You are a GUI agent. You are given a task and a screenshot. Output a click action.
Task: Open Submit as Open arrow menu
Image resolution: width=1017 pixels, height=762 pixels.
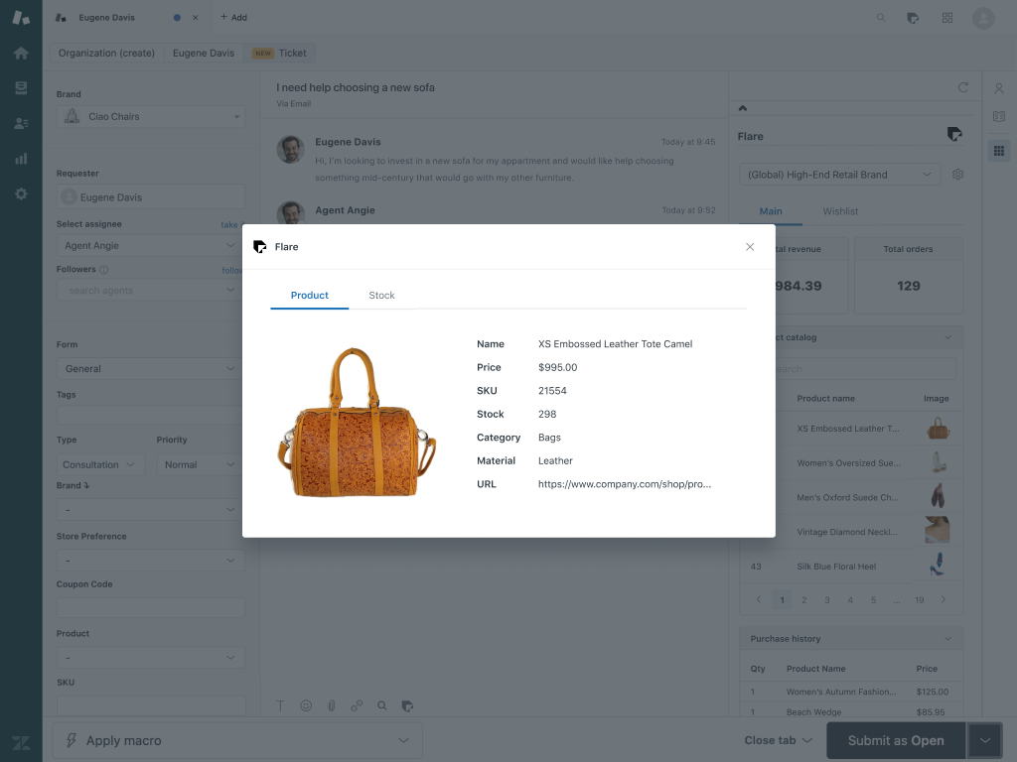tap(984, 740)
